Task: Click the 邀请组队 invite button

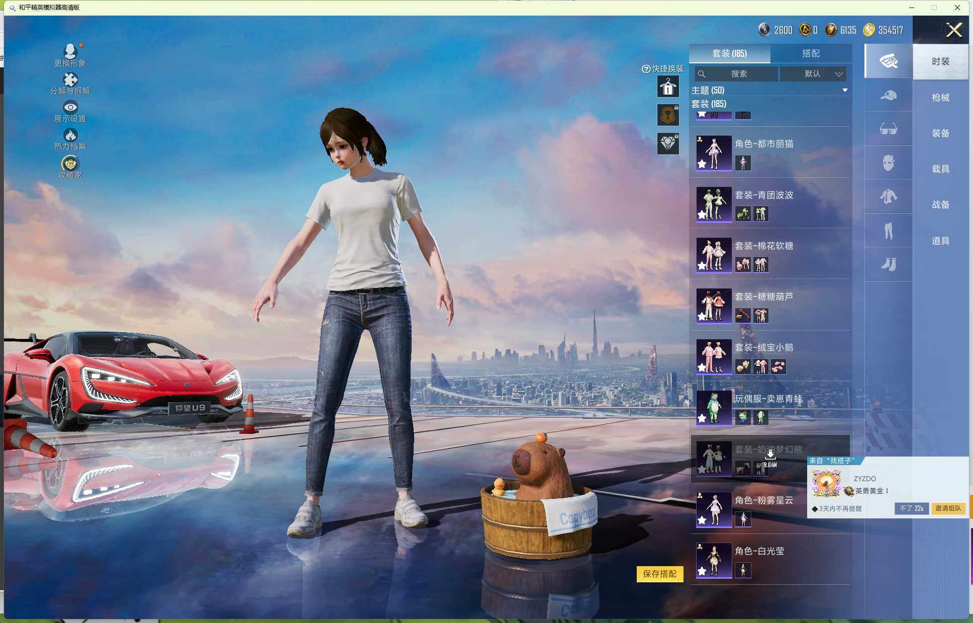Action: [x=947, y=508]
